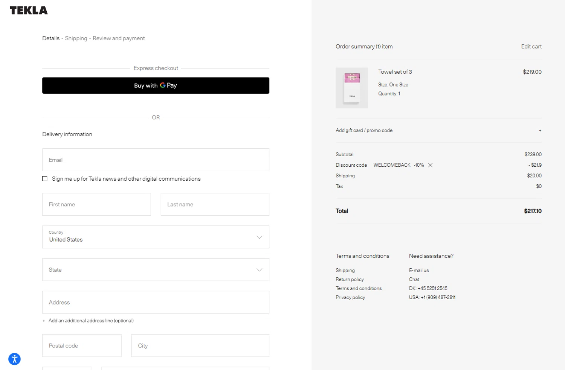This screenshot has height=370, width=565.
Task: Click the Total amount $217.10
Action: tap(533, 211)
